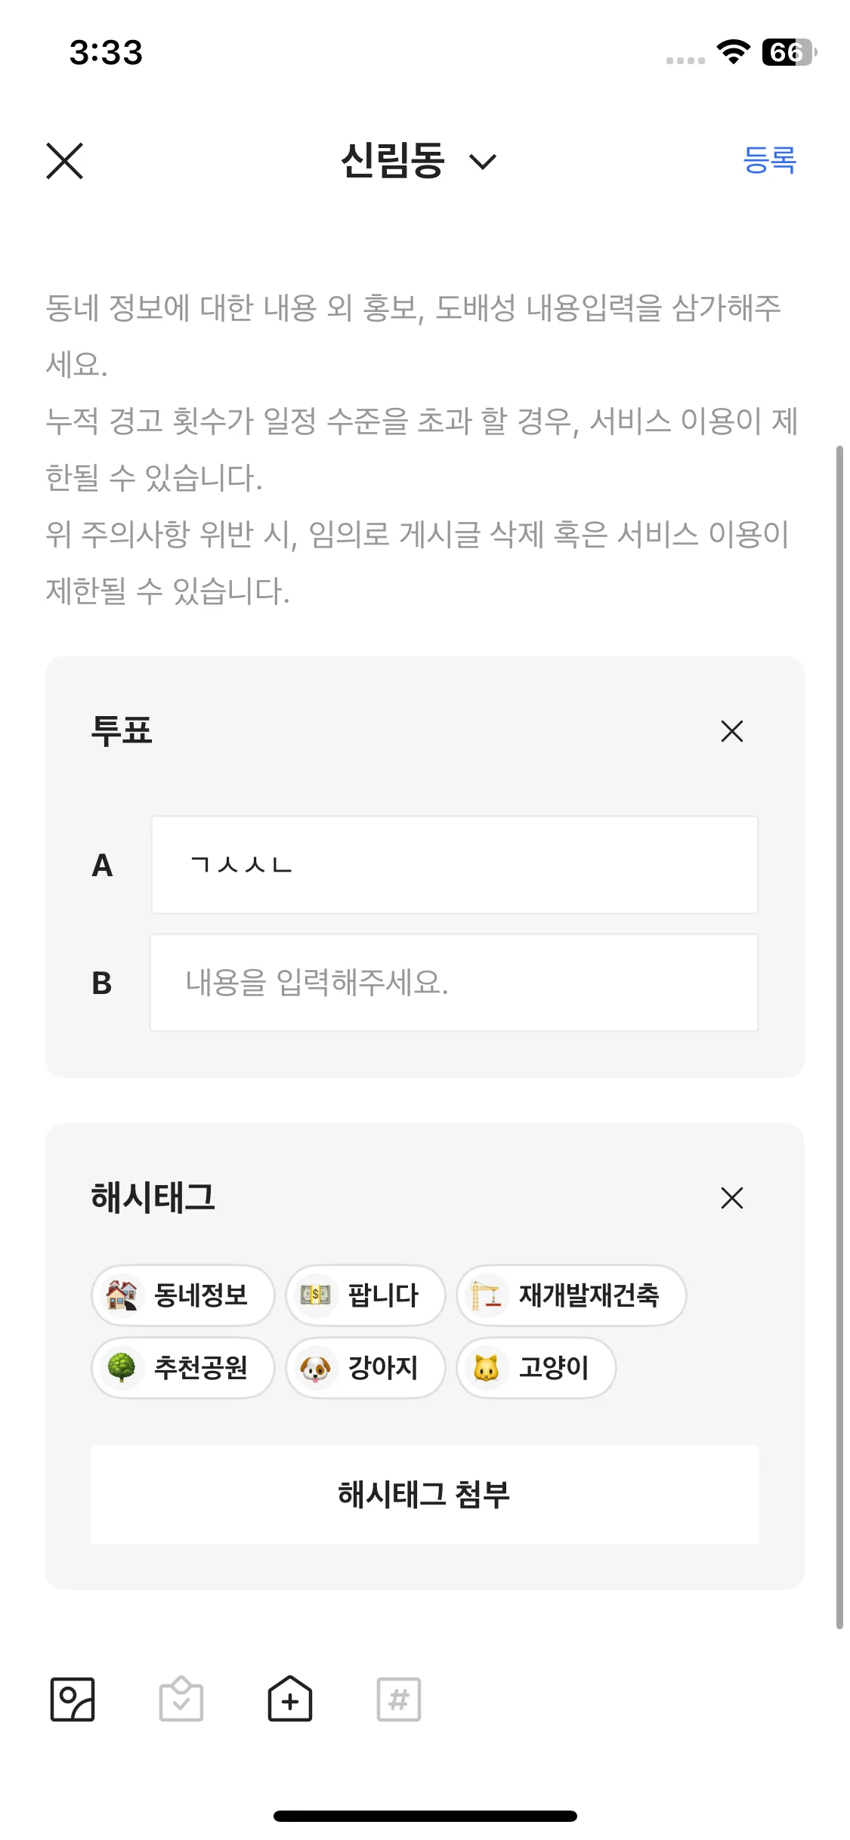850x1840 pixels.
Task: Tap 등록 to publish the post
Action: (768, 161)
